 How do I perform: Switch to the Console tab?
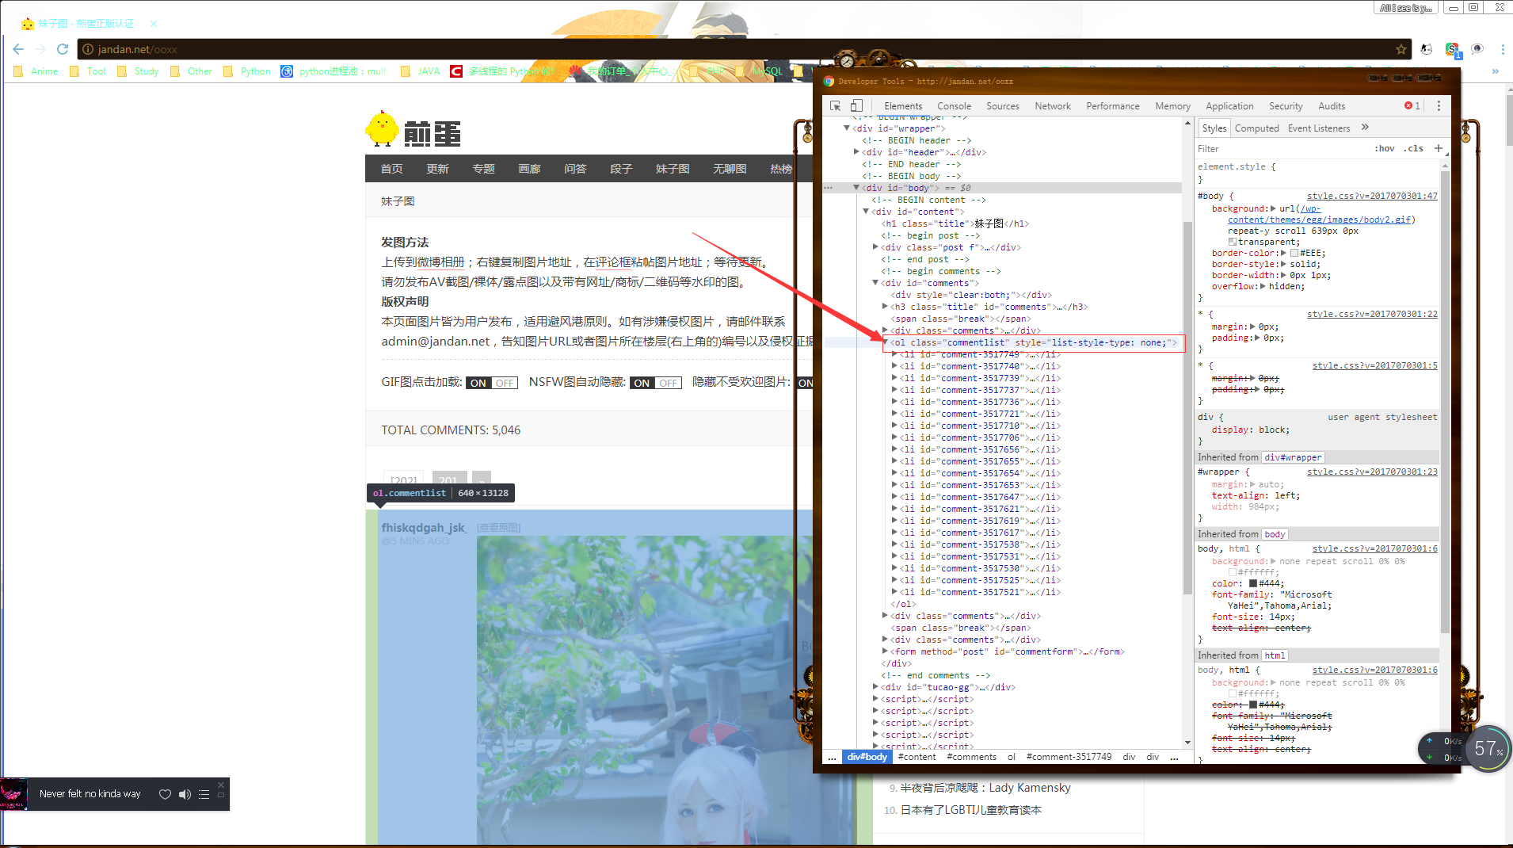click(x=954, y=106)
